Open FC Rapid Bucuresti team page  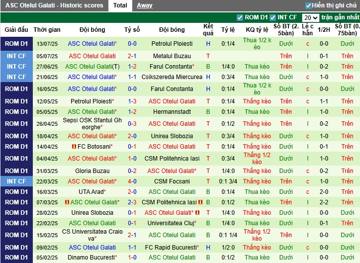[x=171, y=247]
